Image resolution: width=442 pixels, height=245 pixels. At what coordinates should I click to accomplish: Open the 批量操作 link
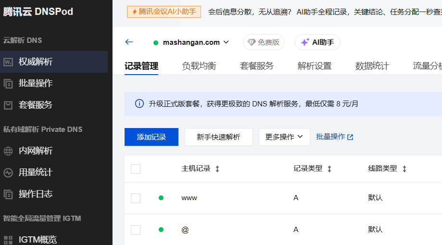click(335, 137)
